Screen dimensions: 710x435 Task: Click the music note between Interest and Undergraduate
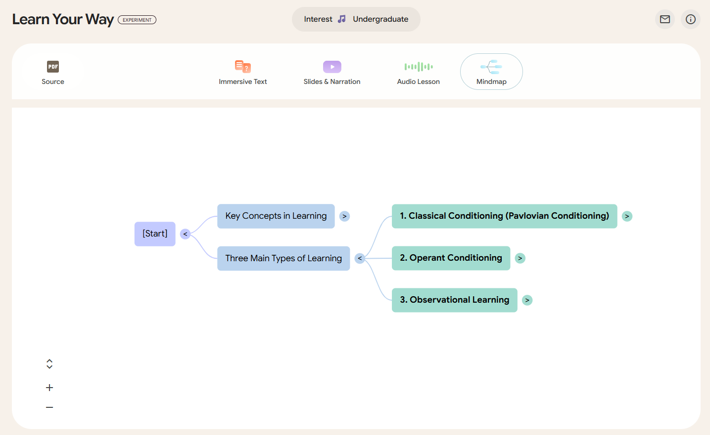click(x=342, y=19)
